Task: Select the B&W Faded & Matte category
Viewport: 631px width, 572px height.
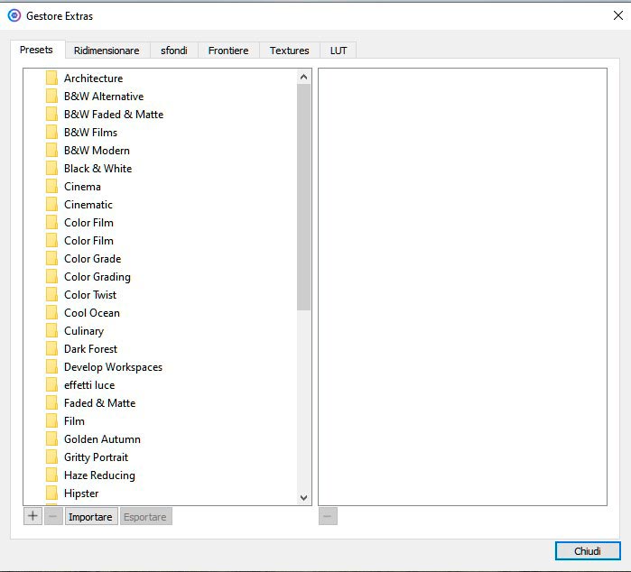Action: (x=114, y=115)
